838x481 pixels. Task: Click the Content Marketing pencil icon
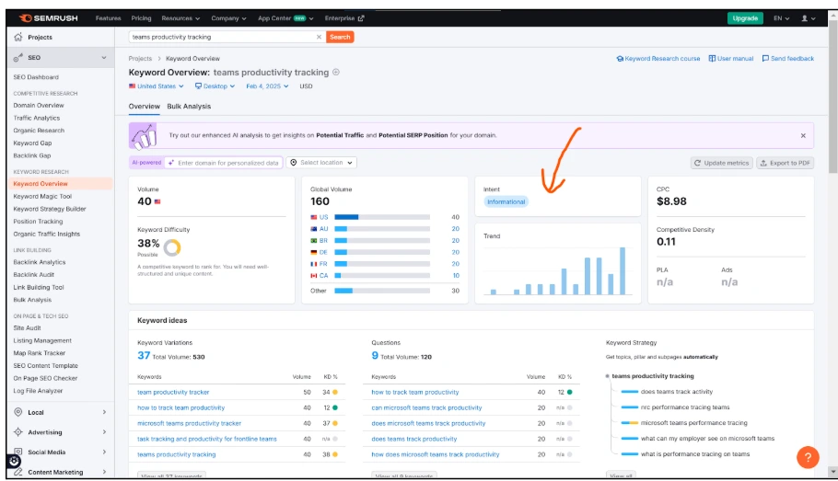(x=18, y=472)
